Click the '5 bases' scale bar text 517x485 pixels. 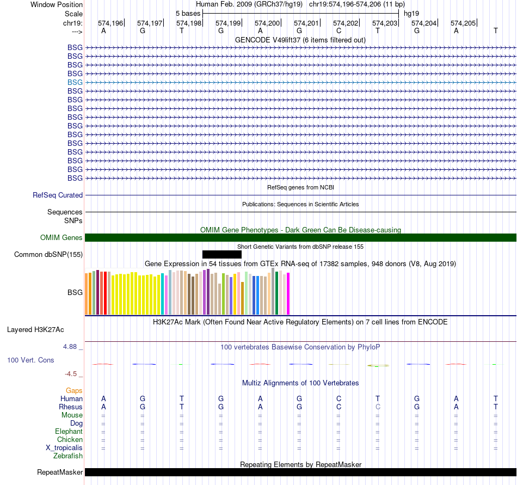188,14
